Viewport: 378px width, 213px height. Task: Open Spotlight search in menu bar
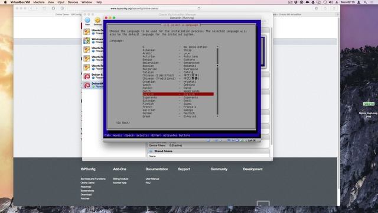pyautogui.click(x=366, y=2)
